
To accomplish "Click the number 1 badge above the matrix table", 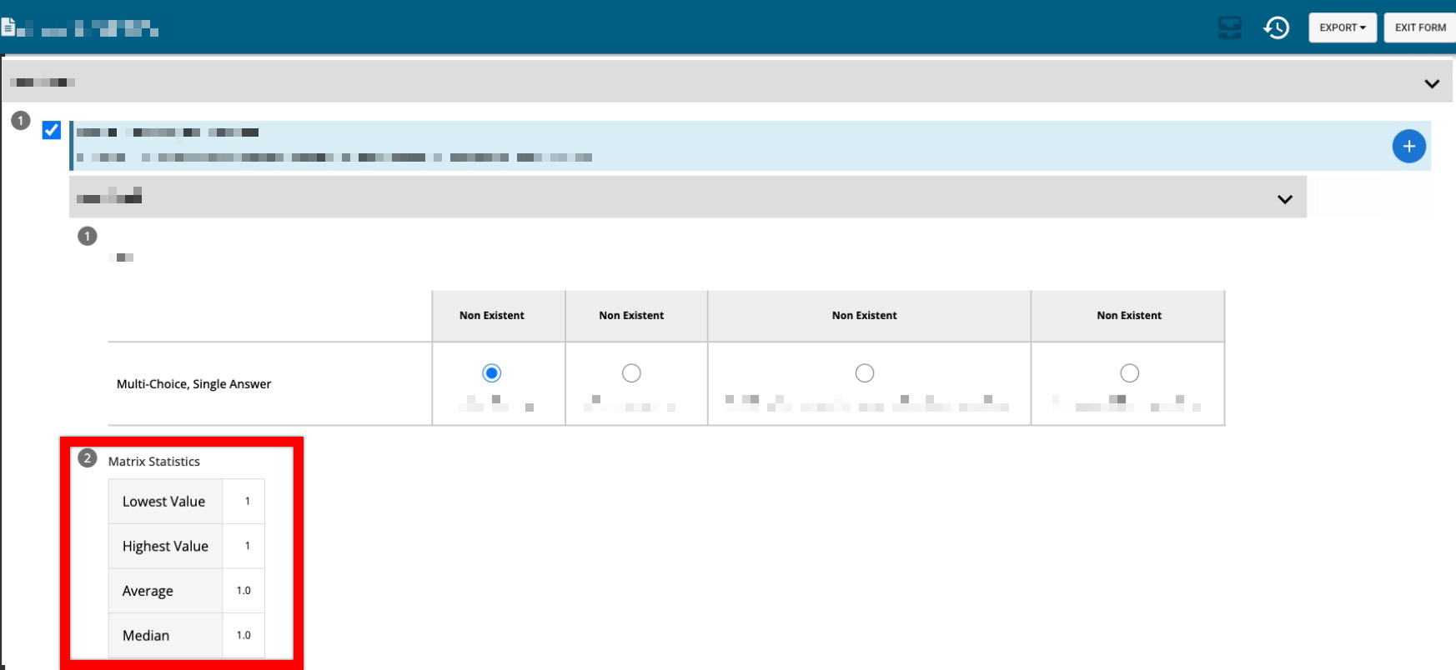I will pos(87,237).
